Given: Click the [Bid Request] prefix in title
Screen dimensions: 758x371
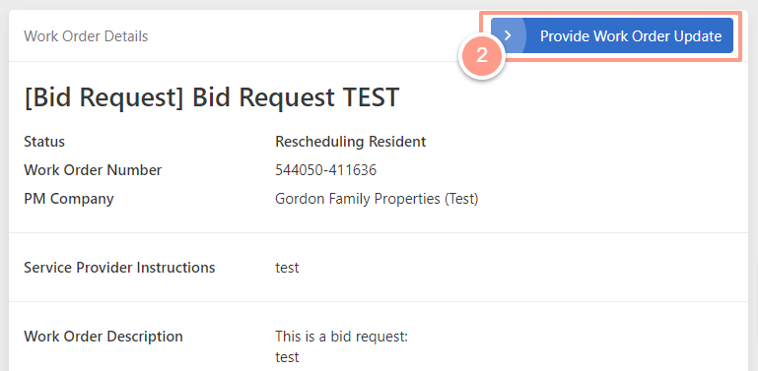Looking at the screenshot, I should click(x=103, y=97).
